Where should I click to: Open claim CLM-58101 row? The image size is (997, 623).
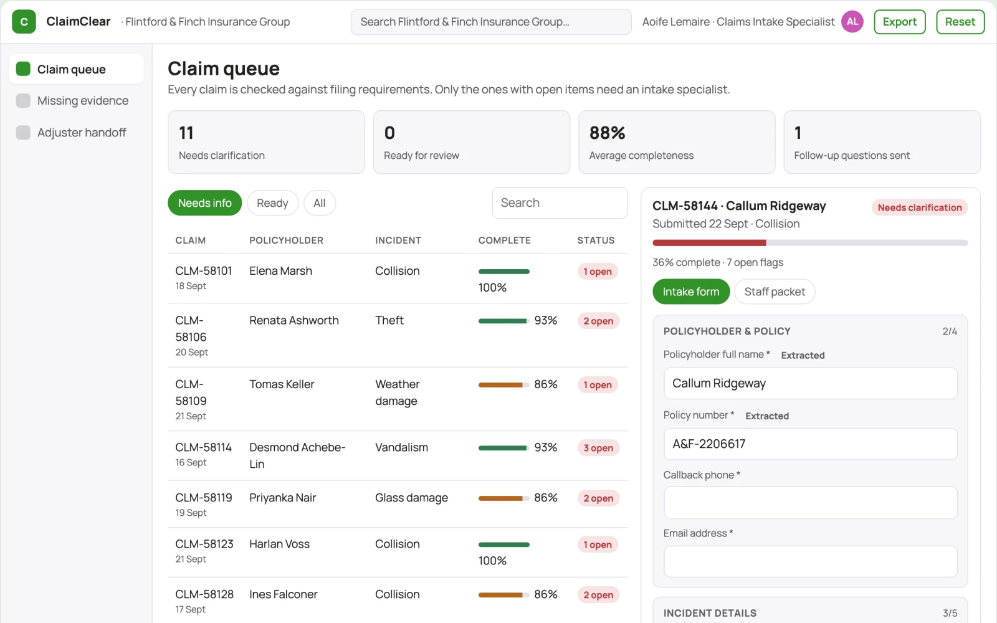click(x=398, y=278)
